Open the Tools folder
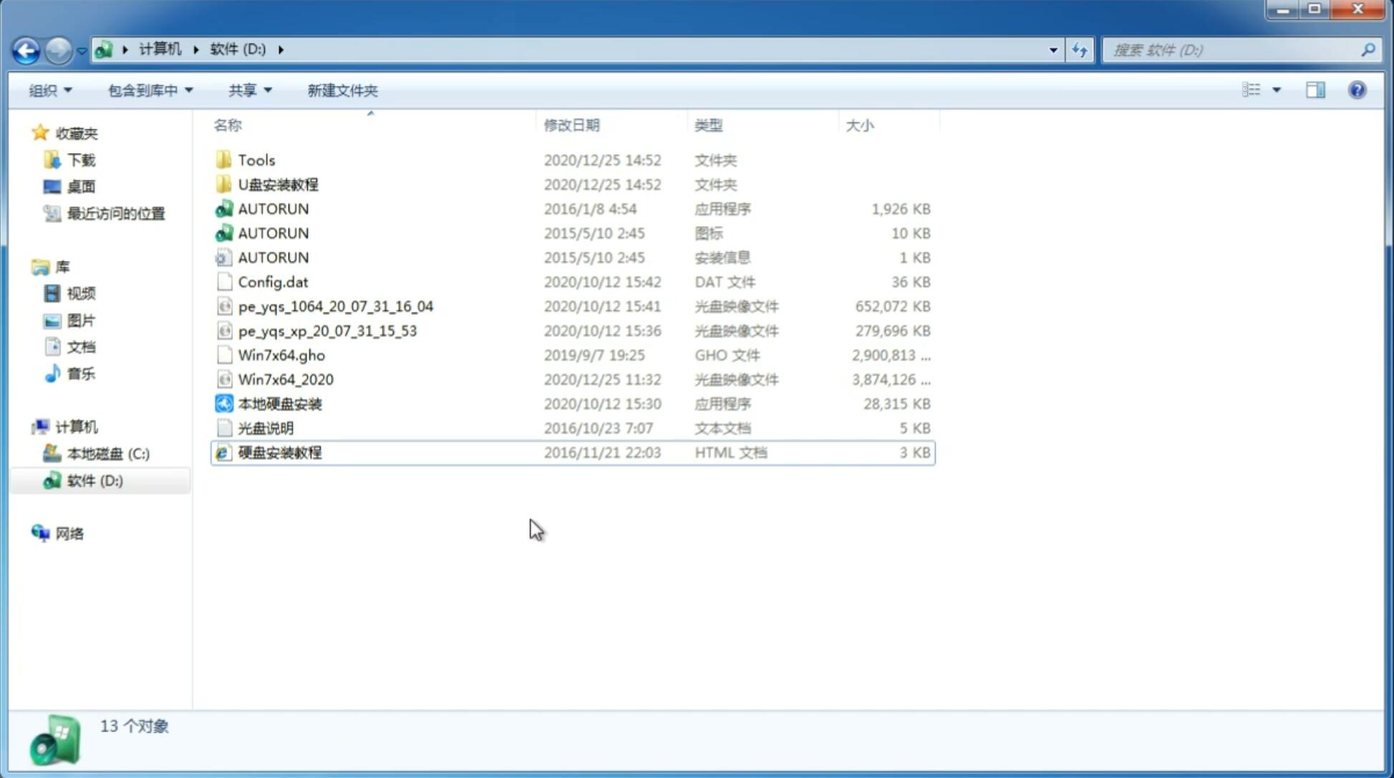The width and height of the screenshot is (1394, 778). point(256,159)
